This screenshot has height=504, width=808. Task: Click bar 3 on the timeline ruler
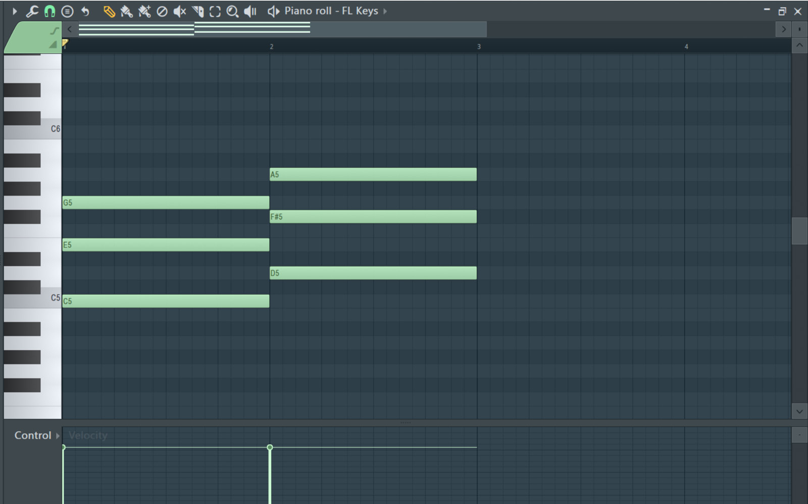coord(479,46)
